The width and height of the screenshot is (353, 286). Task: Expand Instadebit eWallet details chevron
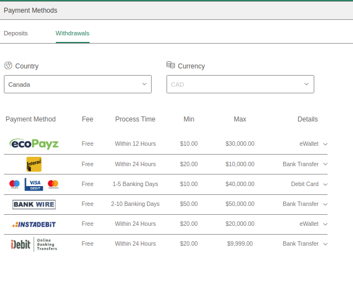[325, 224]
